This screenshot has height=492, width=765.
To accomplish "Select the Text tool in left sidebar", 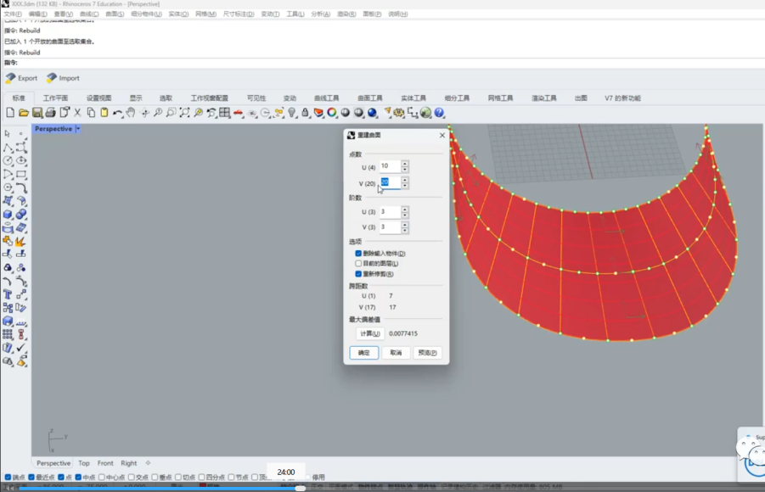I will [x=8, y=294].
